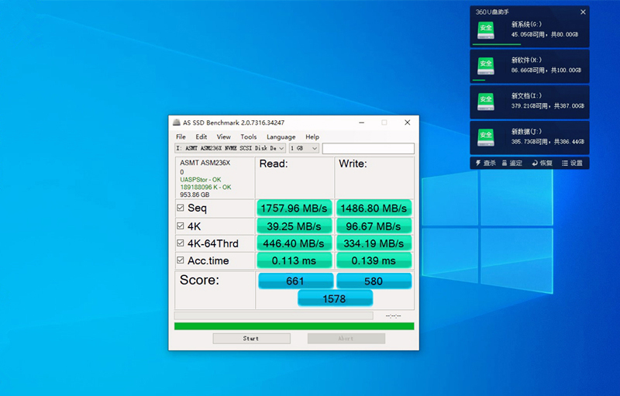This screenshot has width=620, height=396.
Task: Click the green drive icon for 新数据(J:)
Action: pos(486,136)
